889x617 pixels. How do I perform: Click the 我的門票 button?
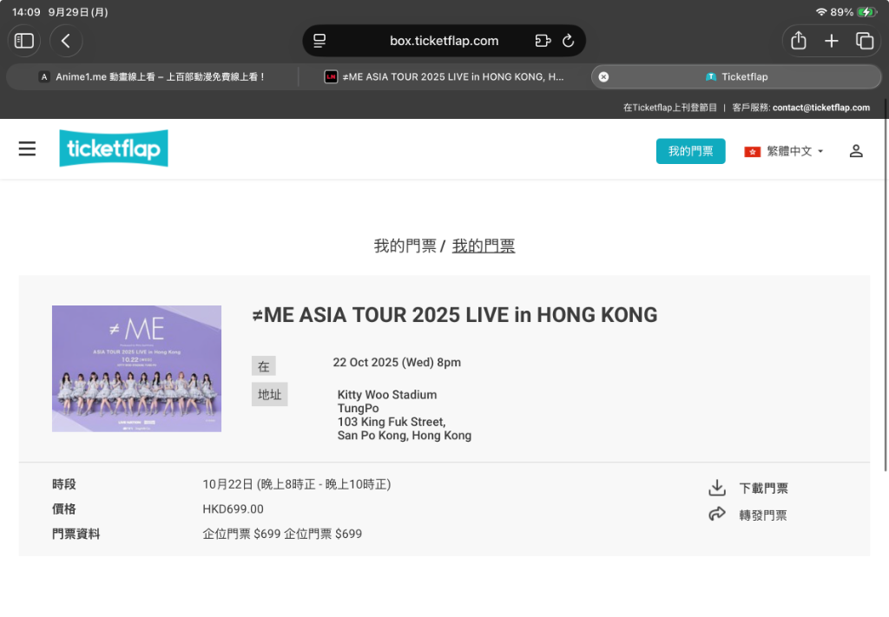pyautogui.click(x=690, y=151)
